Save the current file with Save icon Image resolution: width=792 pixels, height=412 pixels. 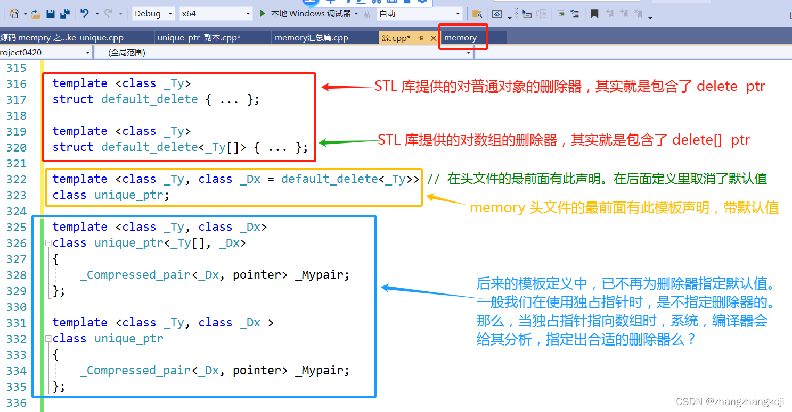[x=51, y=14]
